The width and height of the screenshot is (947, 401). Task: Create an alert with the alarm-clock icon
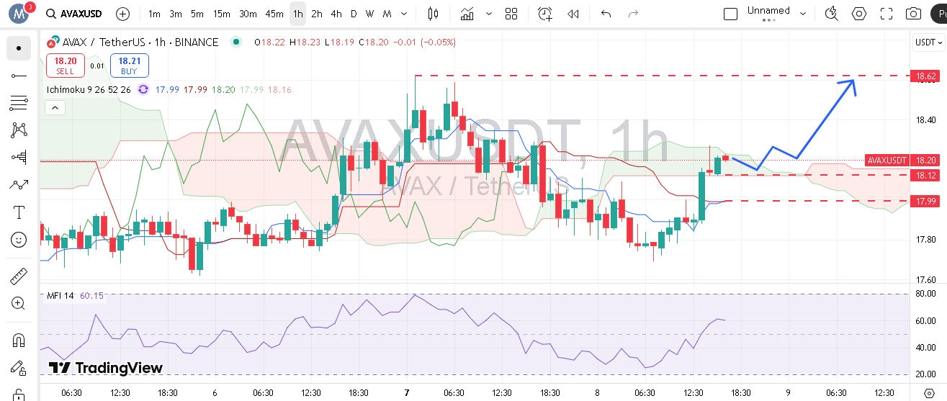pyautogui.click(x=545, y=14)
